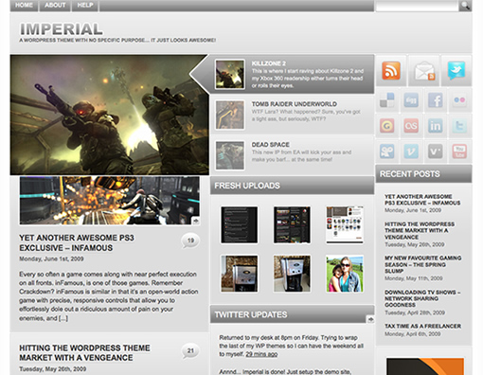The image size is (483, 375).
Task: Select the Killzone 2 featured tab
Action: (292, 74)
